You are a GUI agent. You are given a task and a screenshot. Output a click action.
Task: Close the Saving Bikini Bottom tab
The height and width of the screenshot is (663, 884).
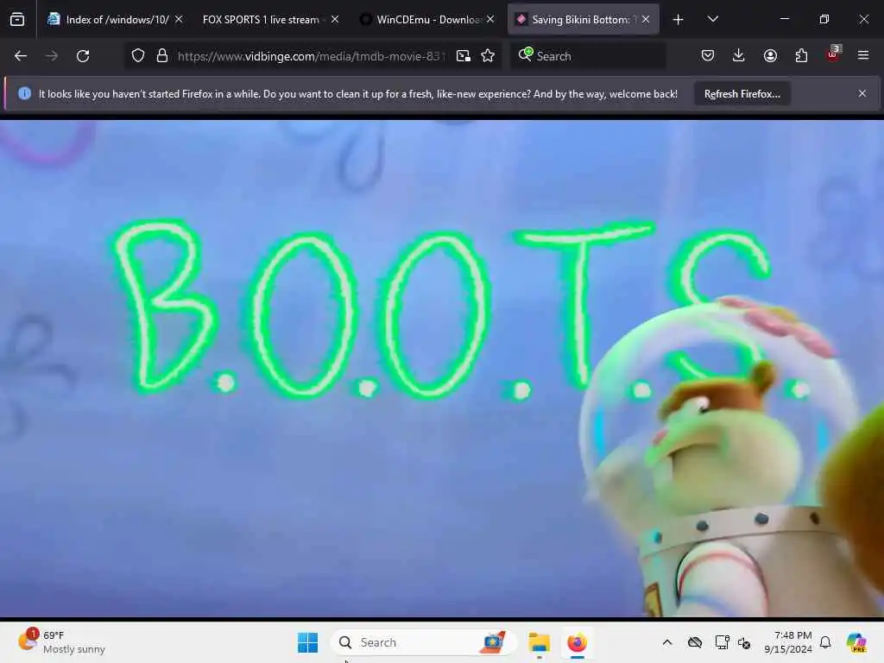646,19
